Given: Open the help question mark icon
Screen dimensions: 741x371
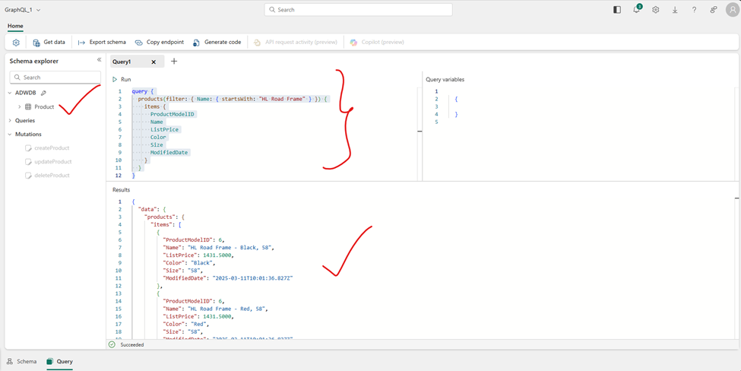Looking at the screenshot, I should (x=694, y=10).
